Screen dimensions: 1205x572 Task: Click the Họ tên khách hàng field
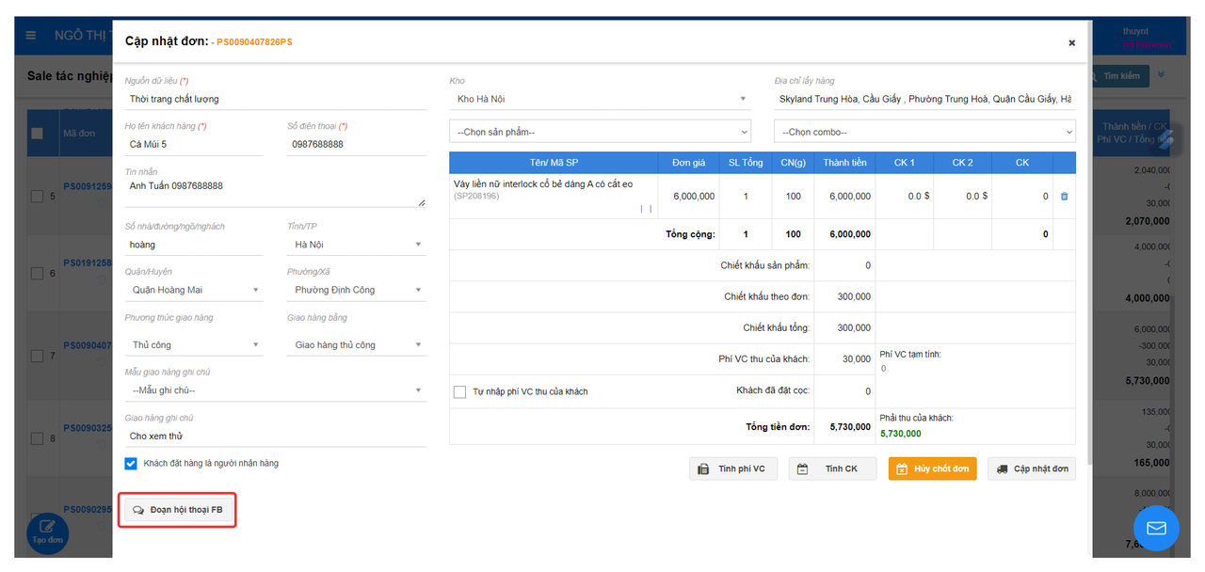tap(194, 145)
